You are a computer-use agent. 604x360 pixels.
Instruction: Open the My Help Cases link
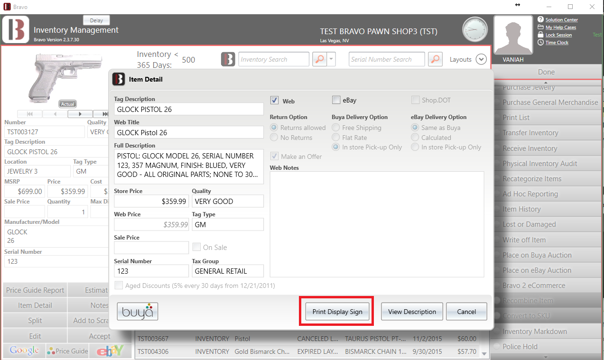click(561, 28)
